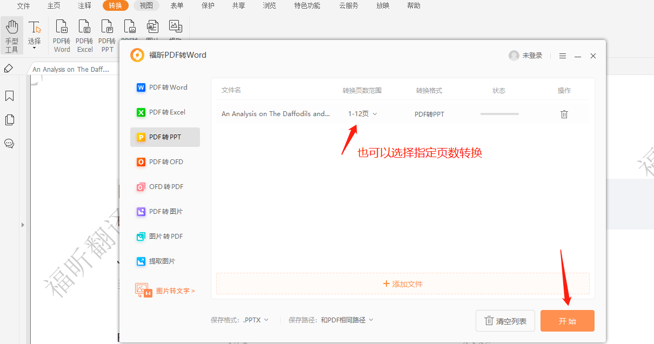654x344 pixels.
Task: Click the PDF转PPT format cell in file row
Action: tap(429, 114)
